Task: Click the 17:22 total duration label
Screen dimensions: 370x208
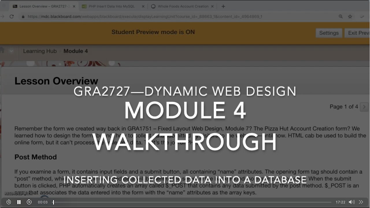Action: click(x=341, y=202)
